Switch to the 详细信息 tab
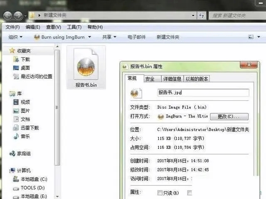This screenshot has height=199, width=266. point(172,79)
